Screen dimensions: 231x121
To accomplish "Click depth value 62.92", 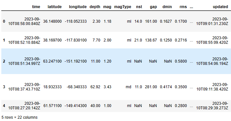I will coord(95,87).
